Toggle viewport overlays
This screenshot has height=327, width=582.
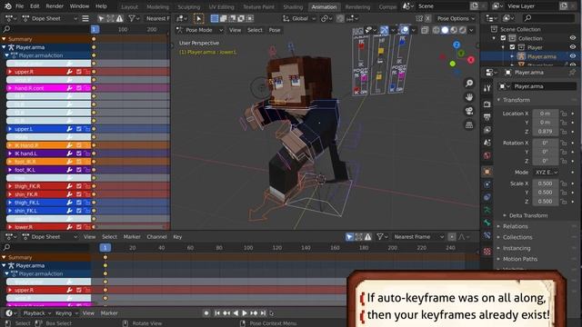404,30
